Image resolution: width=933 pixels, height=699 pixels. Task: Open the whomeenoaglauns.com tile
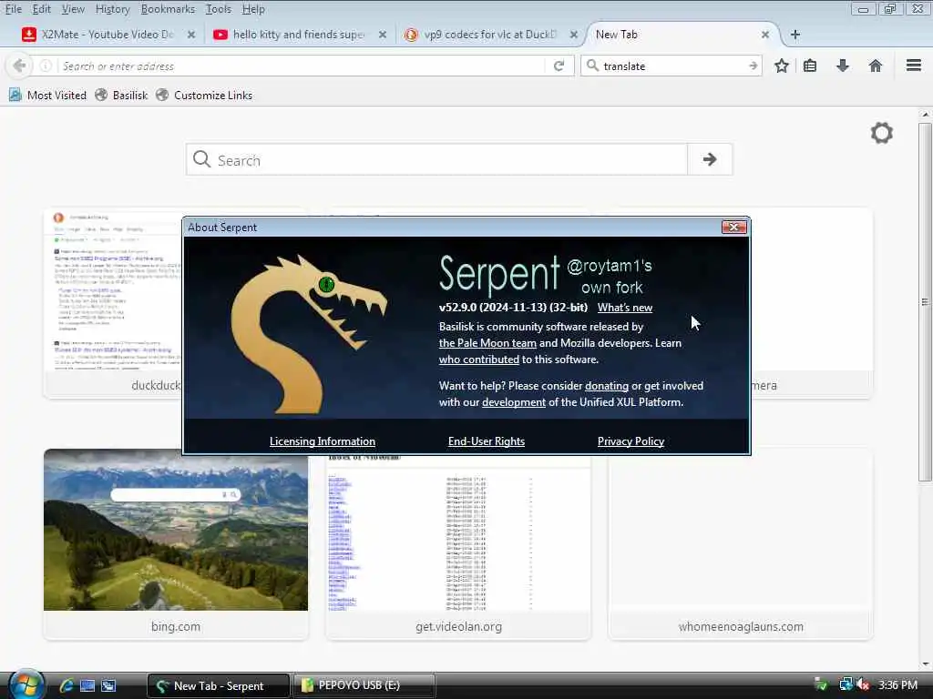740,544
